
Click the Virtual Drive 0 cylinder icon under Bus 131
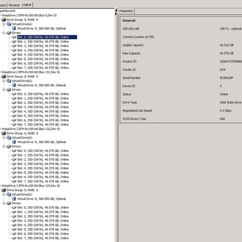click(x=14, y=85)
